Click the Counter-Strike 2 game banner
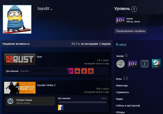 click(20, 88)
